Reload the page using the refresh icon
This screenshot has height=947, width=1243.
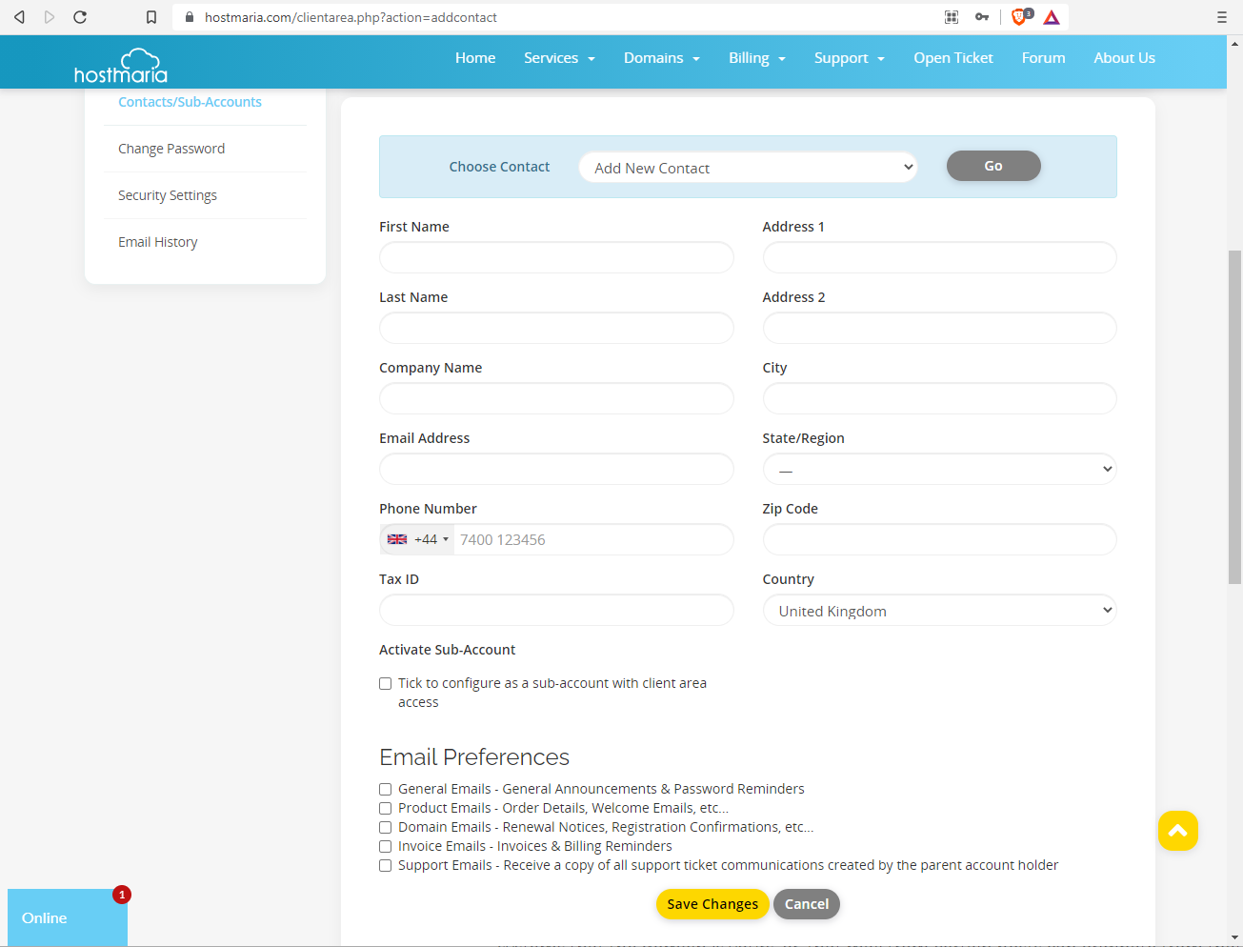(x=79, y=16)
